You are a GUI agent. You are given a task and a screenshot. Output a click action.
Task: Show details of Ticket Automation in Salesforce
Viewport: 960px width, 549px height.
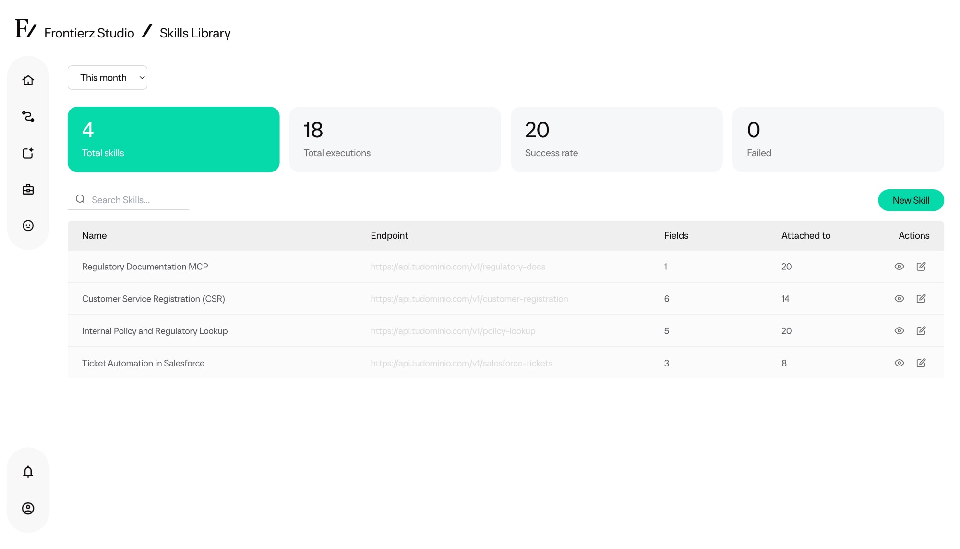click(x=899, y=363)
